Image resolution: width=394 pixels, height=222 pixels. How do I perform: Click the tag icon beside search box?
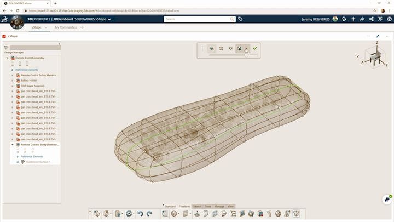pyautogui.click(x=240, y=19)
